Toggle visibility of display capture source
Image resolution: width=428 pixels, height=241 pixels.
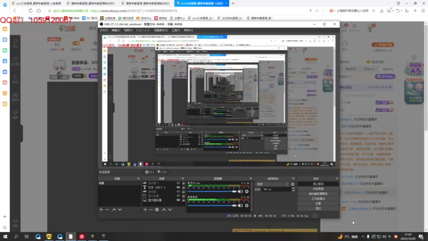178,200
